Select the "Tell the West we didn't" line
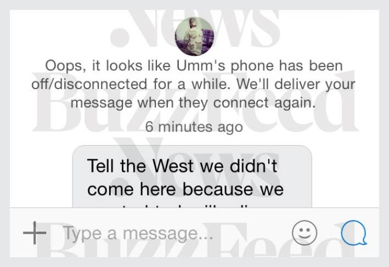 click(182, 166)
